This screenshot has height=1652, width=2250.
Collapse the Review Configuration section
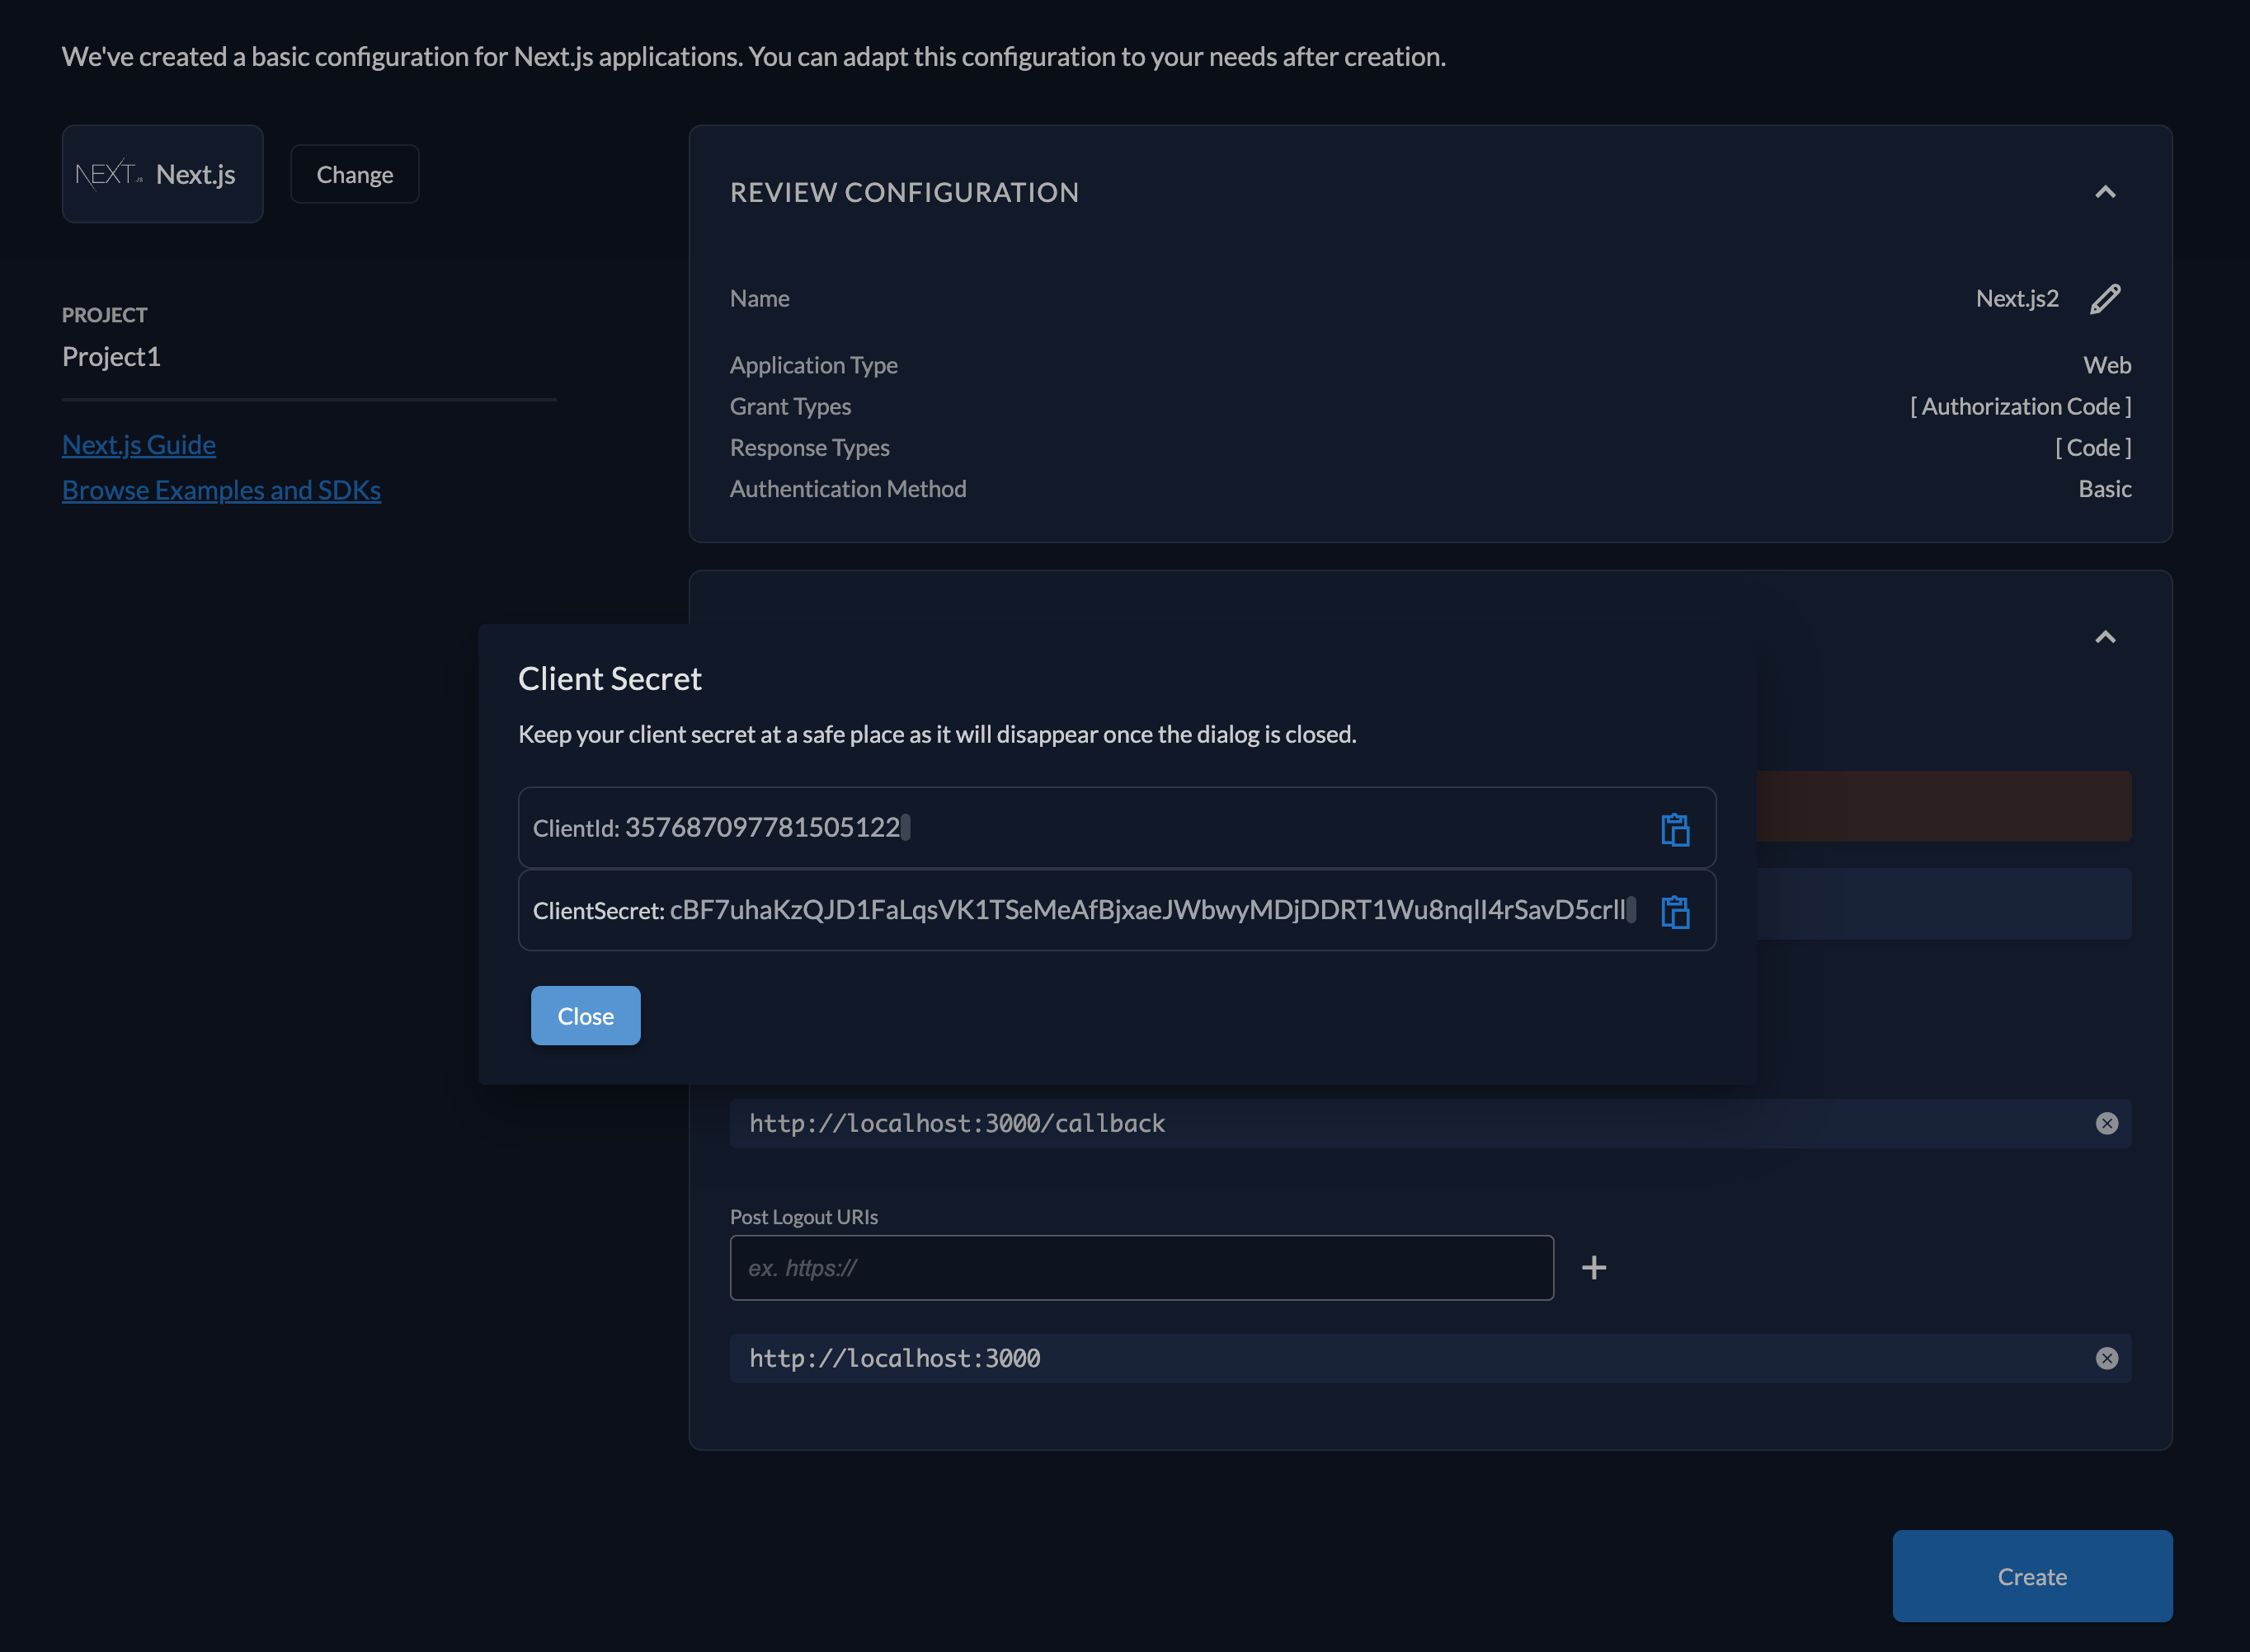pos(2105,192)
